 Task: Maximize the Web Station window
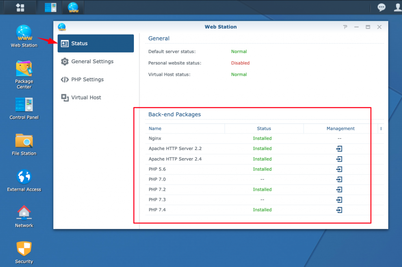tap(368, 27)
